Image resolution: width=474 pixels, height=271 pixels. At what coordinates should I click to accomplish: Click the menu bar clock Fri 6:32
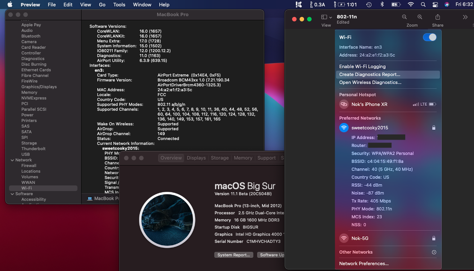point(464,5)
